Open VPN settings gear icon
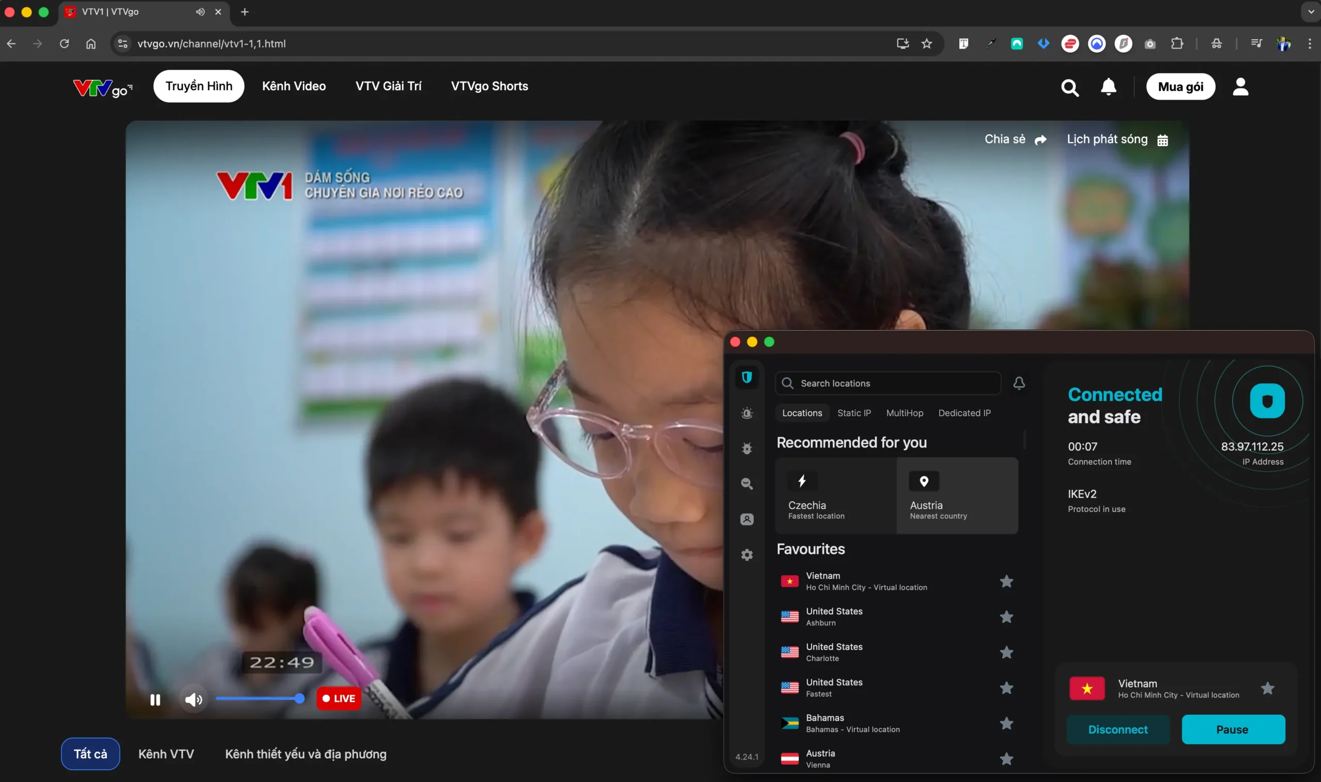This screenshot has height=782, width=1321. point(747,554)
